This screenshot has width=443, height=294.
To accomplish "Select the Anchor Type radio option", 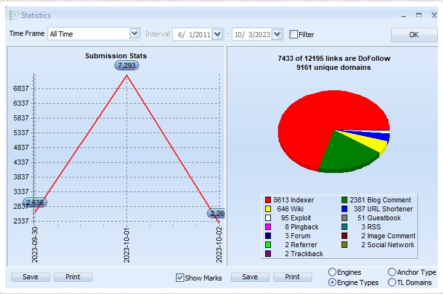I will click(392, 272).
